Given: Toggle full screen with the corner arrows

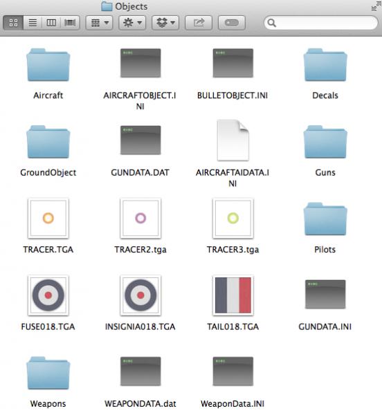Looking at the screenshot, I should tap(375, 6).
